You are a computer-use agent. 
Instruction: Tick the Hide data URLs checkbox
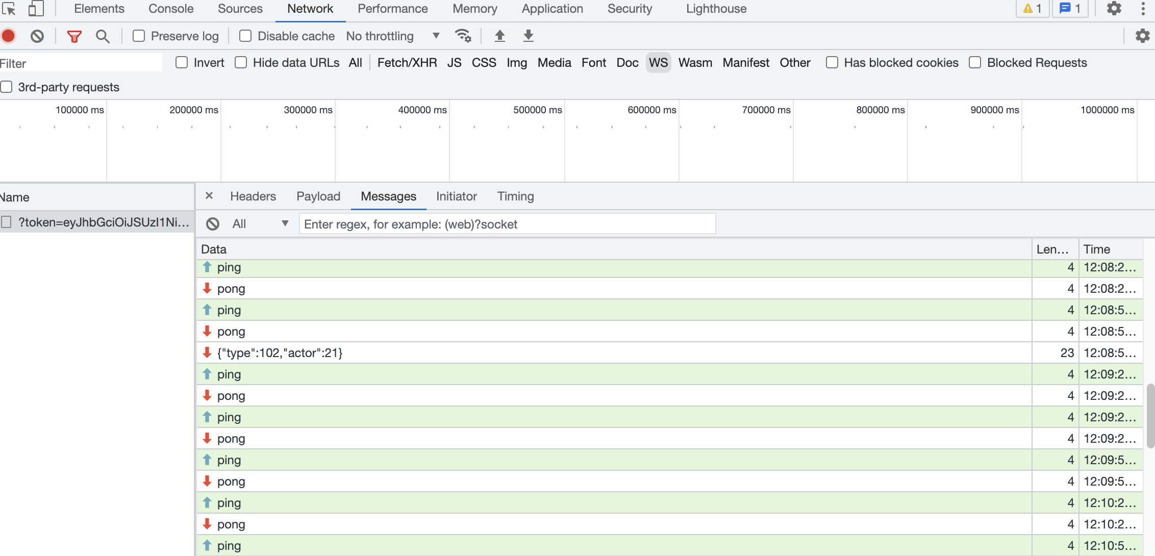point(241,63)
